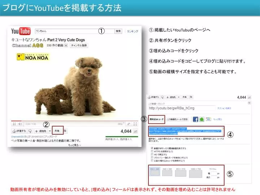Open statistics icon beside 4,044 under video
Screen dimensions: 260x195
[x=135, y=131]
